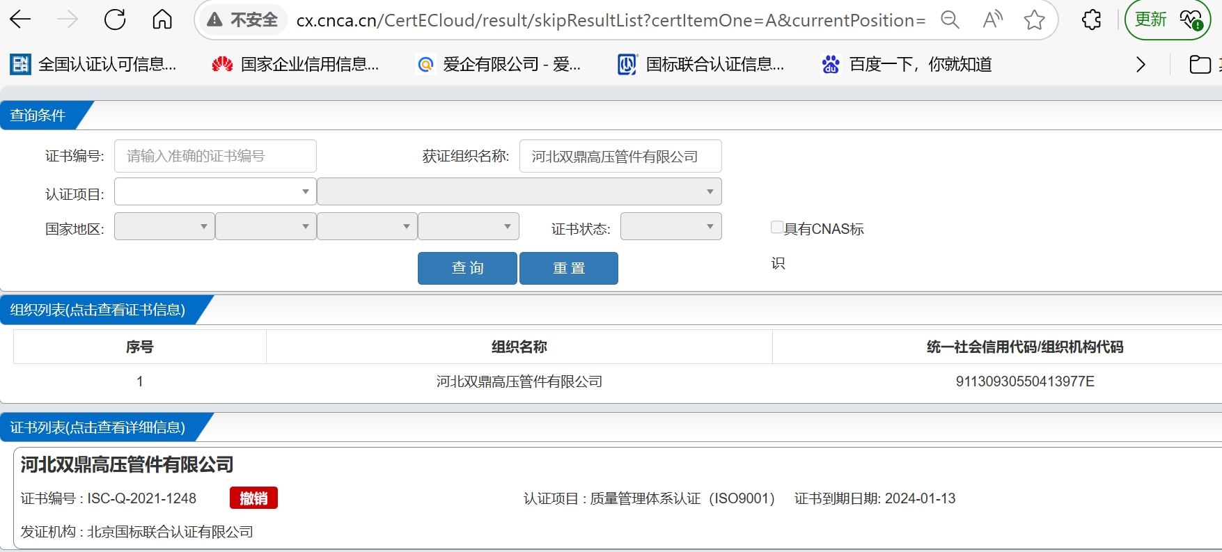This screenshot has width=1222, height=552.
Task: Open the fourth 国家地区 dropdown
Action: click(x=469, y=226)
